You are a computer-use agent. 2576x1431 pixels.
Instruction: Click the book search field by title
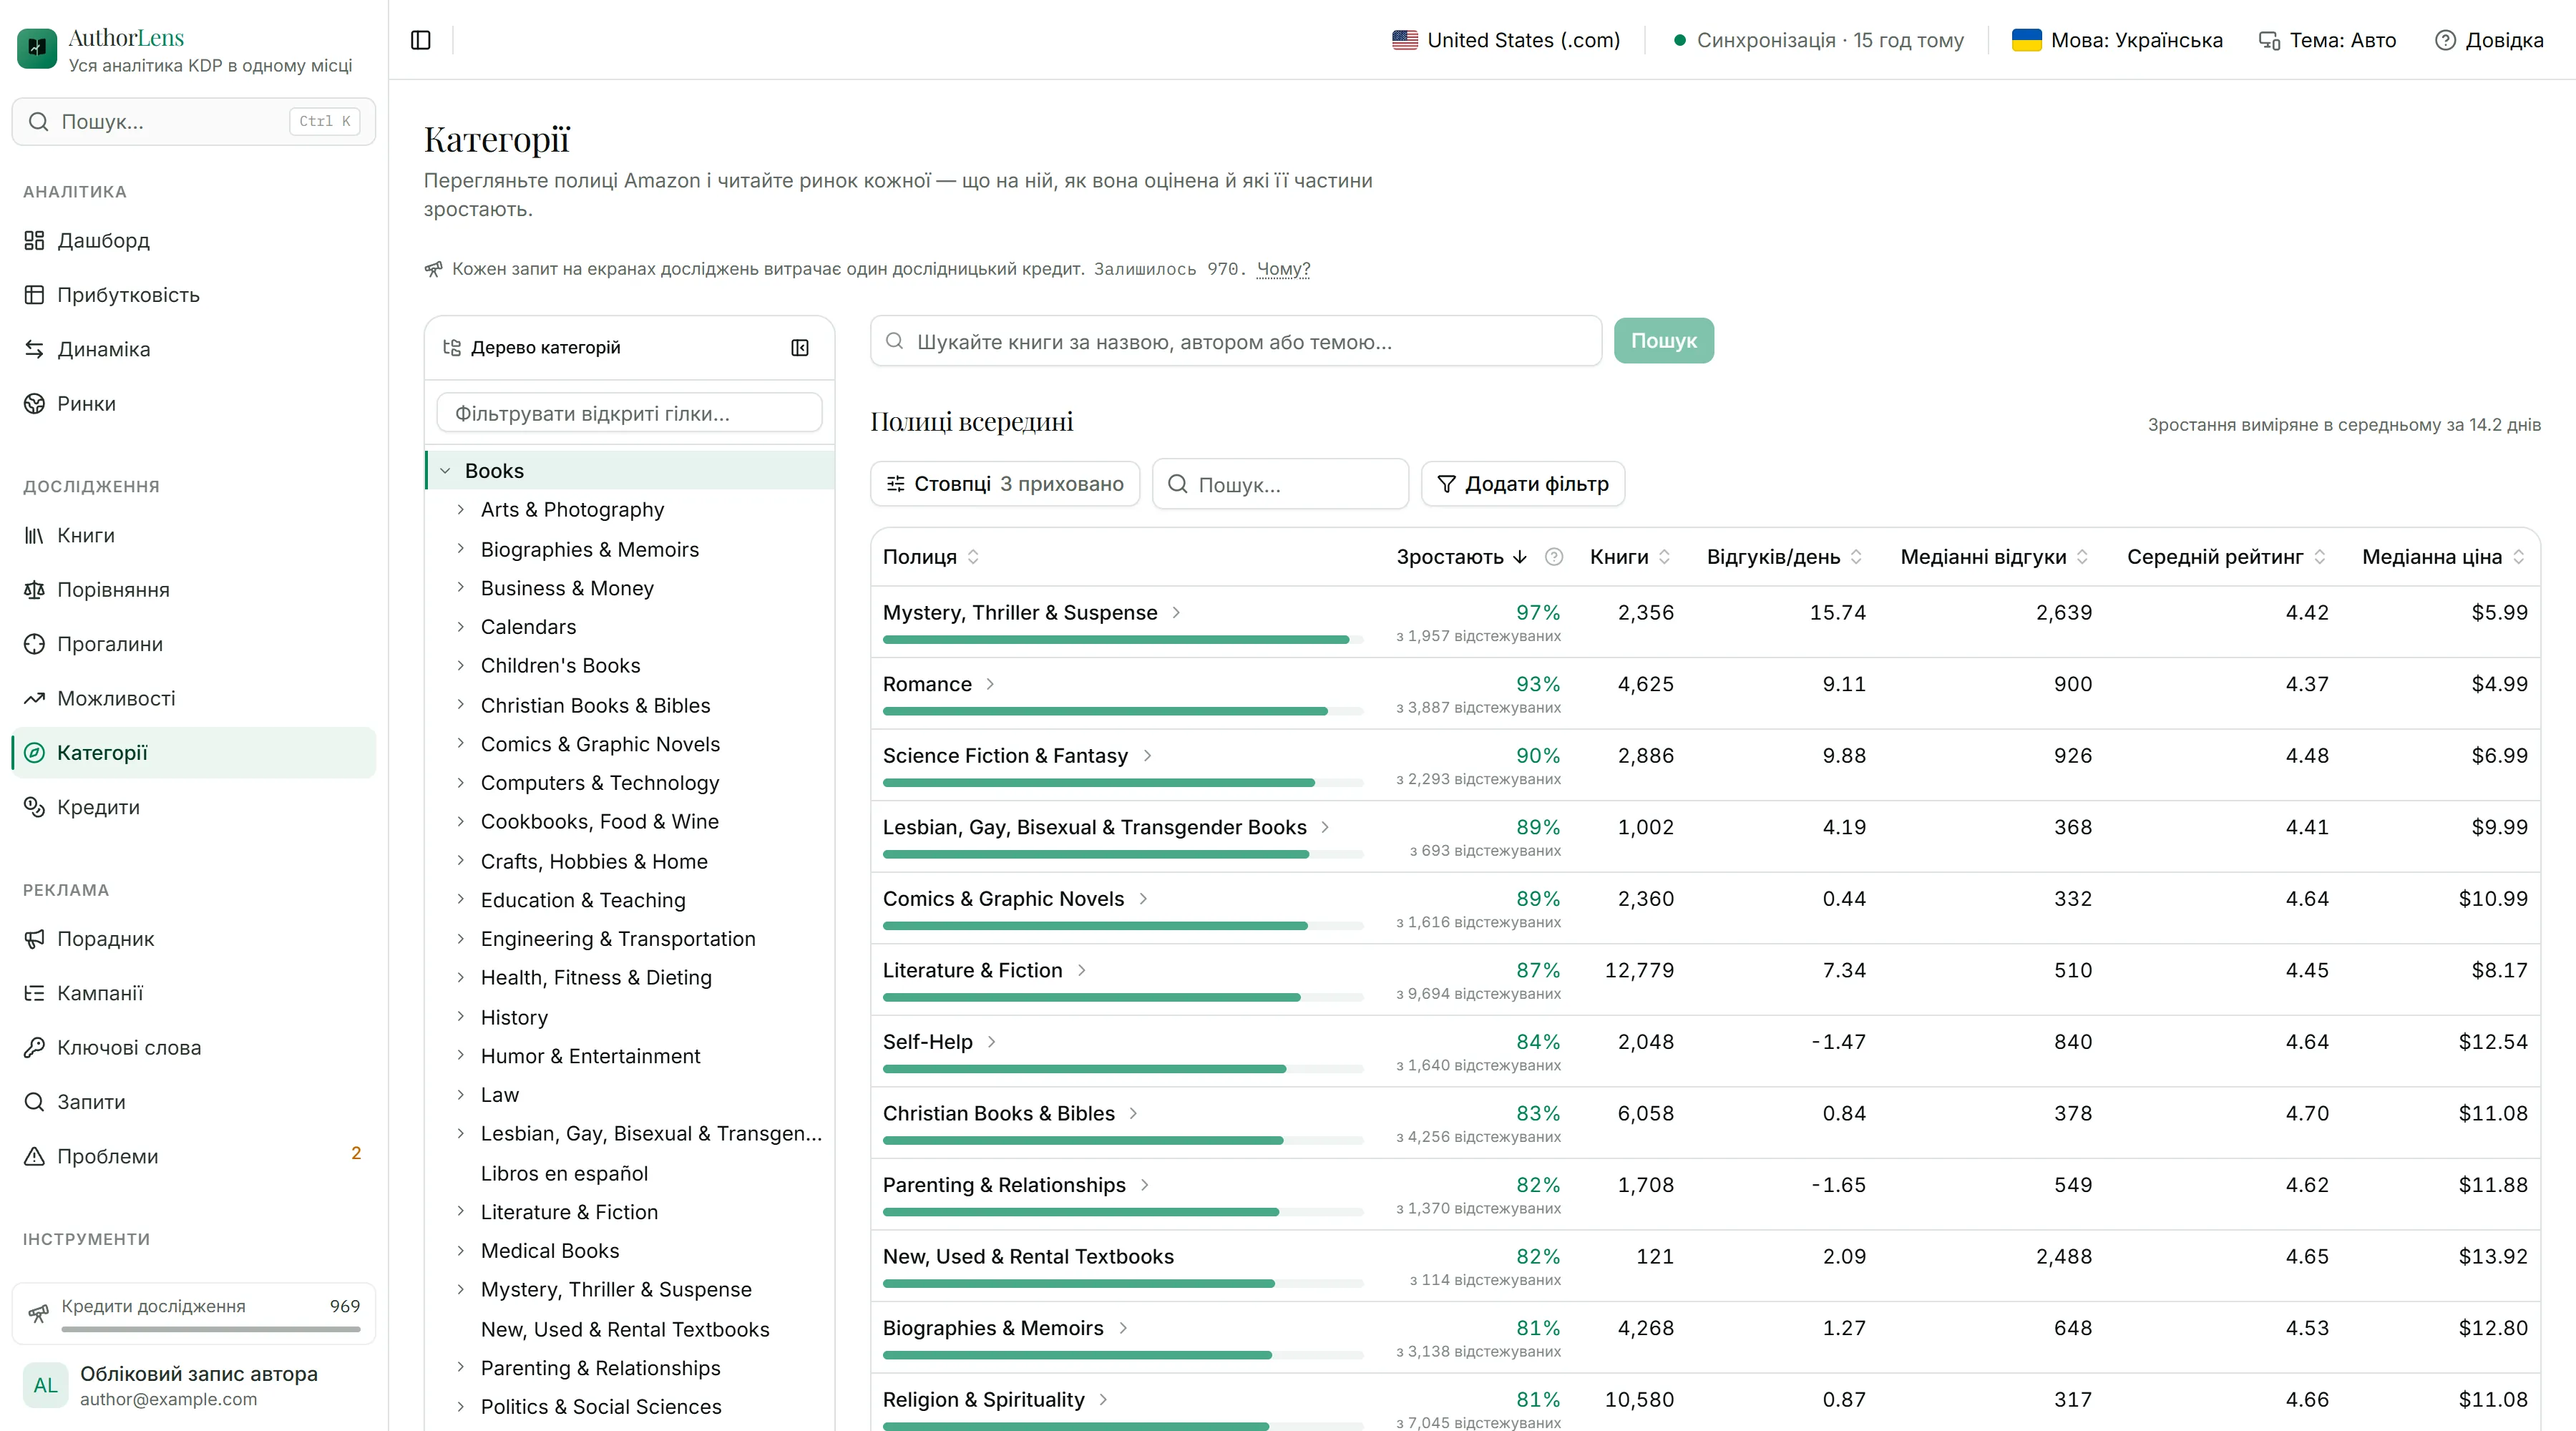[x=1236, y=342]
